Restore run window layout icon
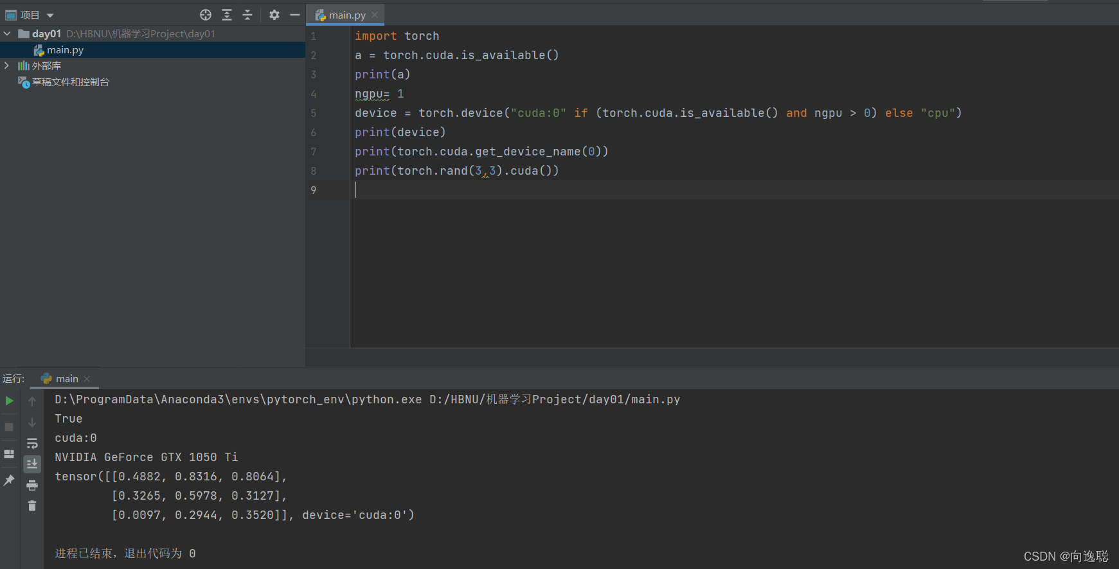The width and height of the screenshot is (1119, 569). [9, 454]
